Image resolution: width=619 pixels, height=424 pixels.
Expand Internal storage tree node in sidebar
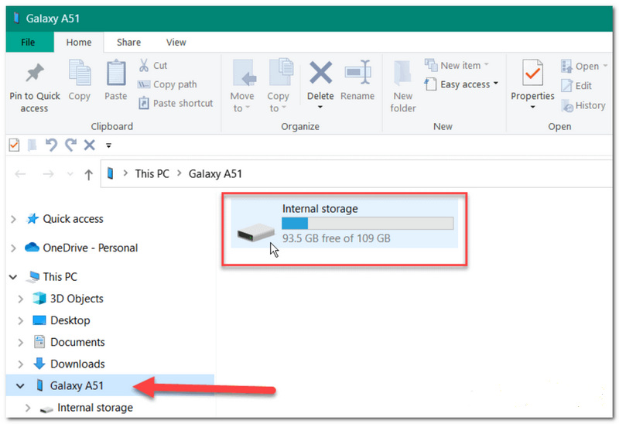28,408
